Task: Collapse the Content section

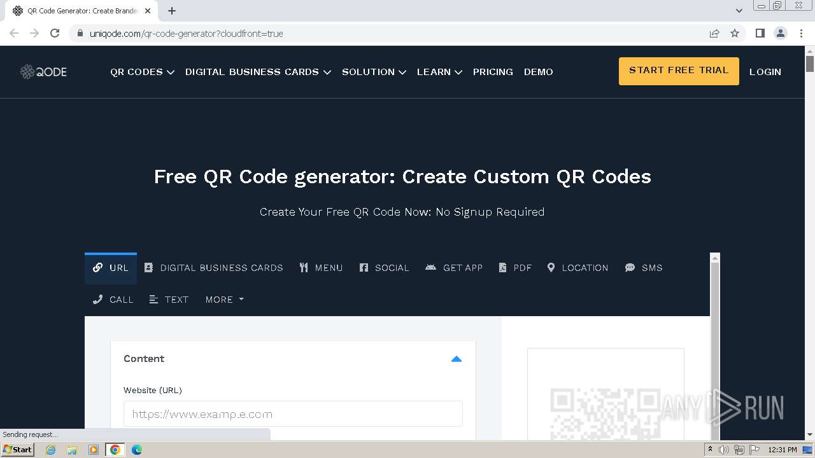Action: [x=456, y=359]
